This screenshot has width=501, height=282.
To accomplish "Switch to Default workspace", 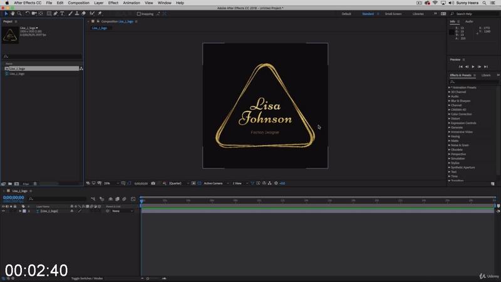I will coord(346,14).
